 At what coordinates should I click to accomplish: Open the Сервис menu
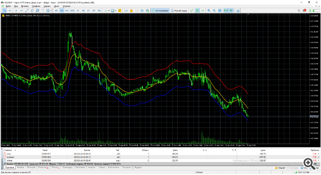click(x=47, y=6)
